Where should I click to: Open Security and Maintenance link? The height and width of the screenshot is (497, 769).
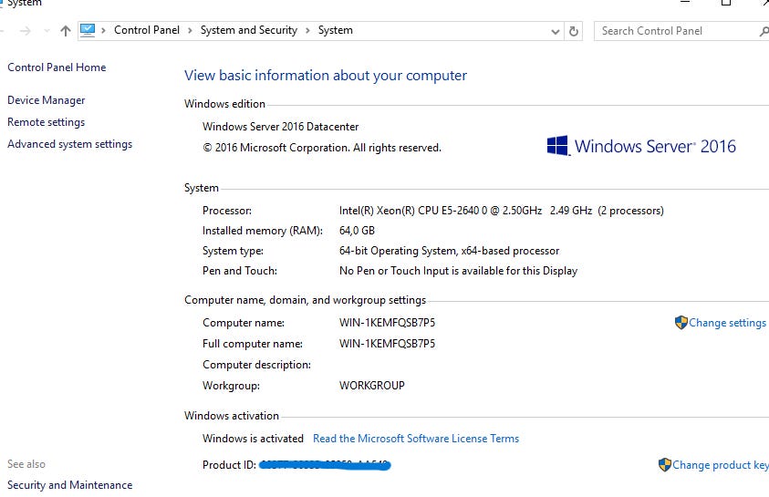69,485
